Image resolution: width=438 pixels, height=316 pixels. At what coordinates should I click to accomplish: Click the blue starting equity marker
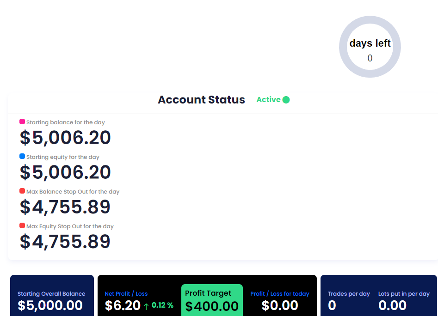pyautogui.click(x=22, y=157)
